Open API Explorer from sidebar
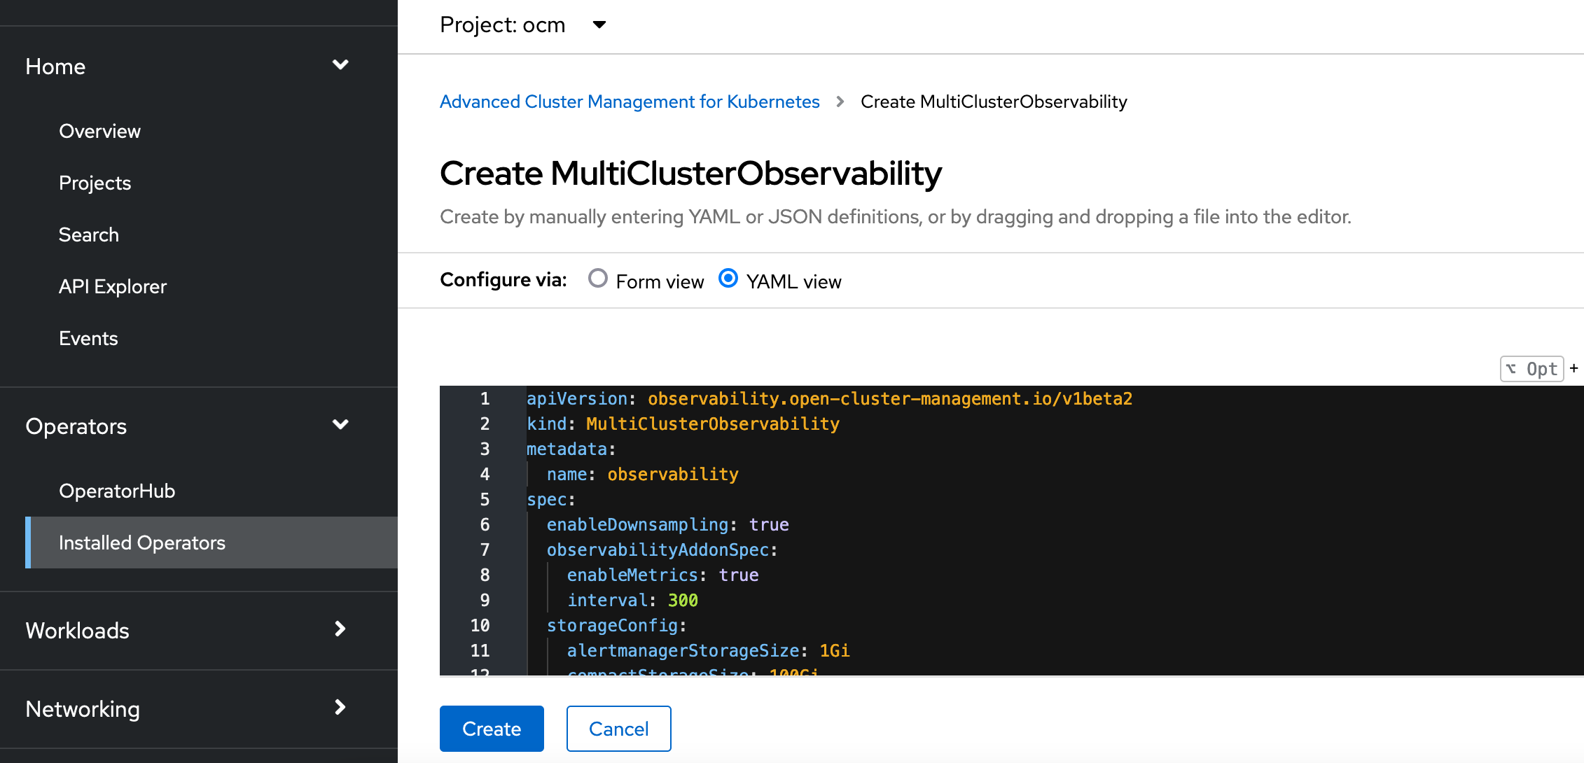The image size is (1584, 763). (113, 286)
